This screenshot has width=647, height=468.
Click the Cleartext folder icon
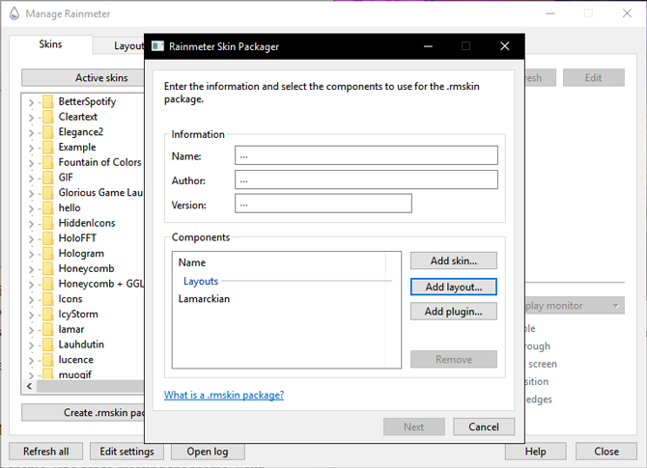point(46,117)
